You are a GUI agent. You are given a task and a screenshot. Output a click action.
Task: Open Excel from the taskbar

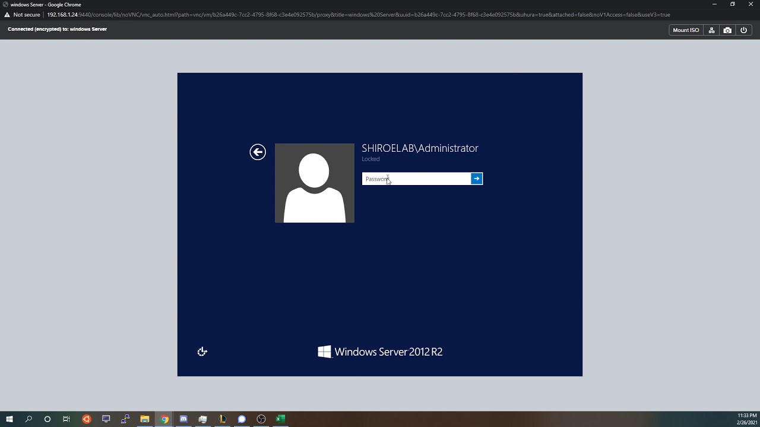click(x=280, y=419)
